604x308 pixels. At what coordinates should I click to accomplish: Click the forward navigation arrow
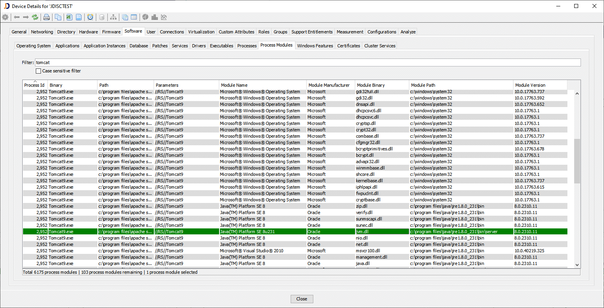pos(25,17)
